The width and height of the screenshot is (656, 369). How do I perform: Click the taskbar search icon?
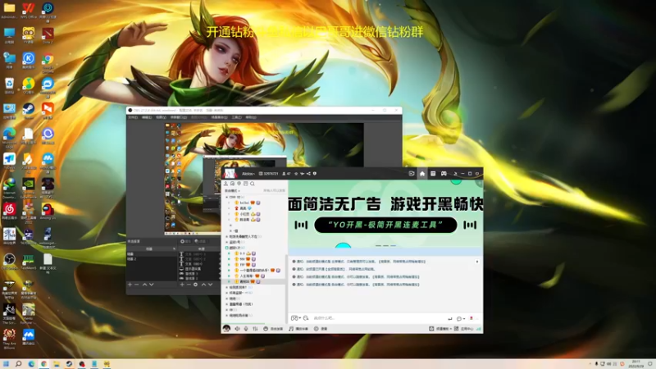tap(18, 364)
